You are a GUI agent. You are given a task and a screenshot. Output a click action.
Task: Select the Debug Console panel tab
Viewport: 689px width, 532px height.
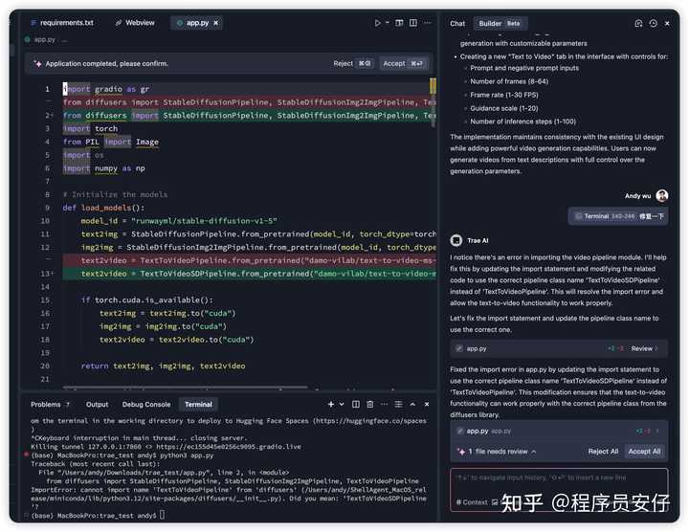click(x=145, y=405)
